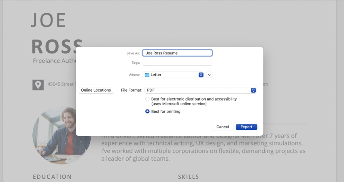Click the Save As filename field
The width and height of the screenshot is (344, 182).
tap(177, 53)
